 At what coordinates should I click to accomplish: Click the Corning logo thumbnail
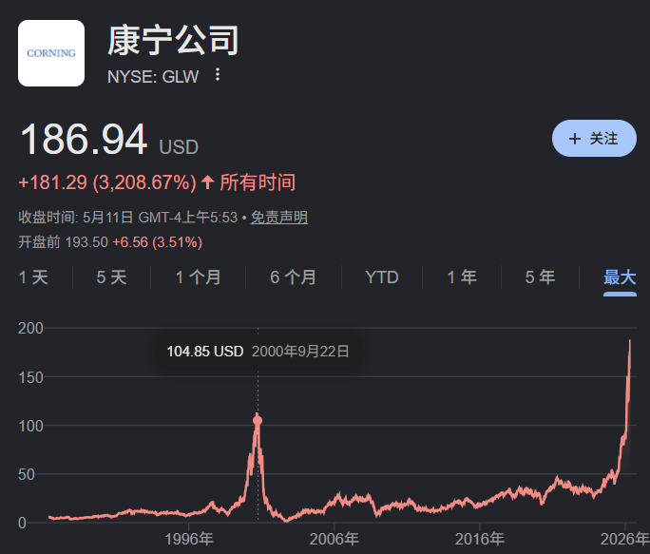tap(51, 53)
